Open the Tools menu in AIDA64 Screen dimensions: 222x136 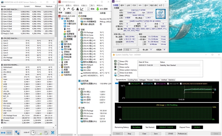pyautogui.click(x=92, y=6)
